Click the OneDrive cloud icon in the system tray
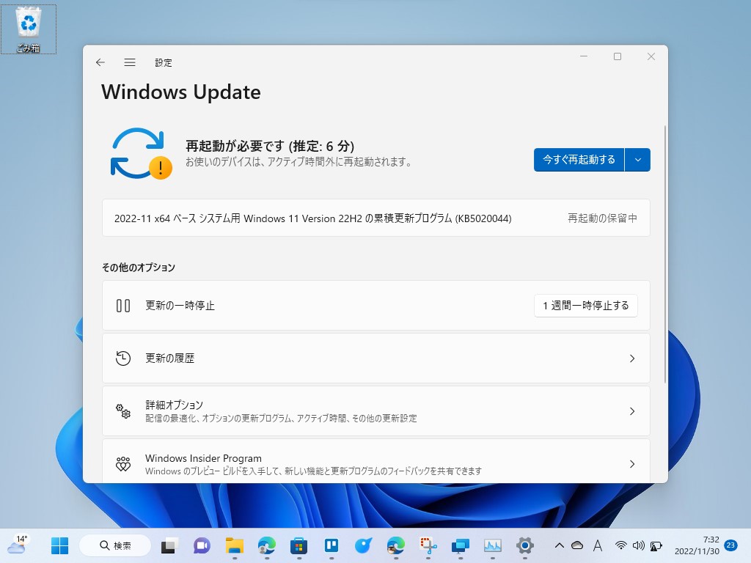The image size is (751, 563). [x=576, y=545]
